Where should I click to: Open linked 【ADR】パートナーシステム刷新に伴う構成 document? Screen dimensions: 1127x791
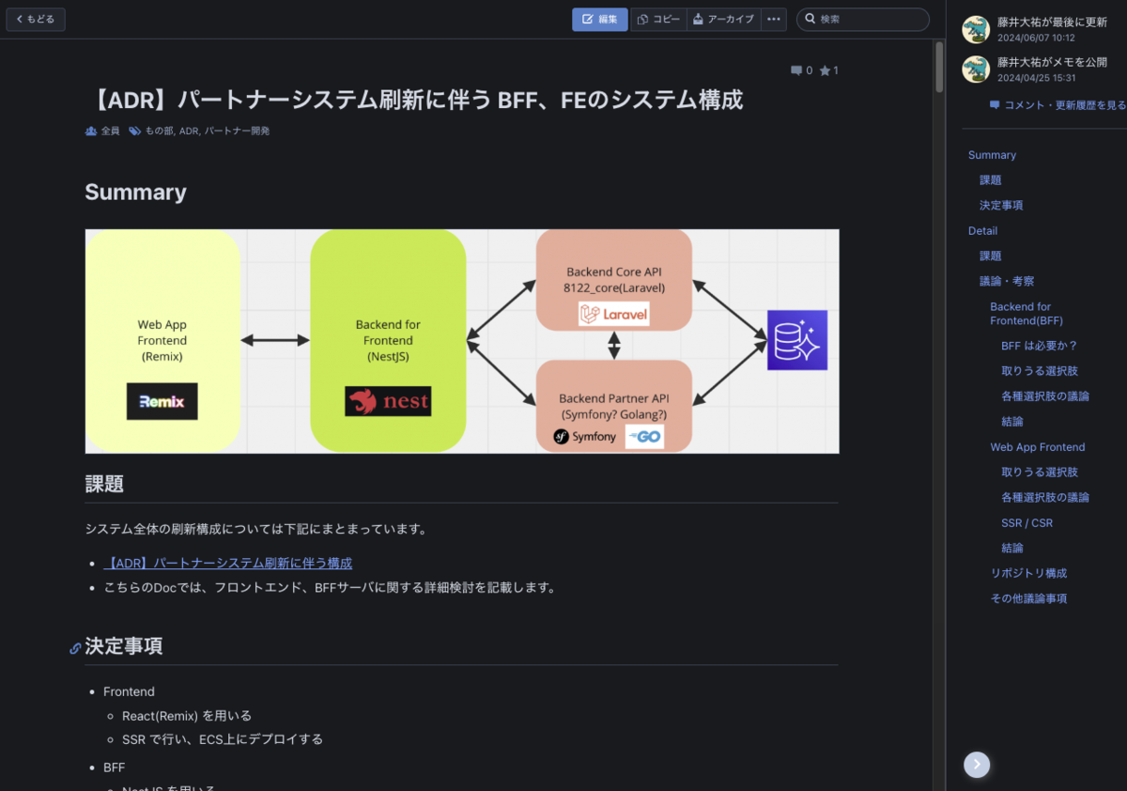[x=228, y=564]
